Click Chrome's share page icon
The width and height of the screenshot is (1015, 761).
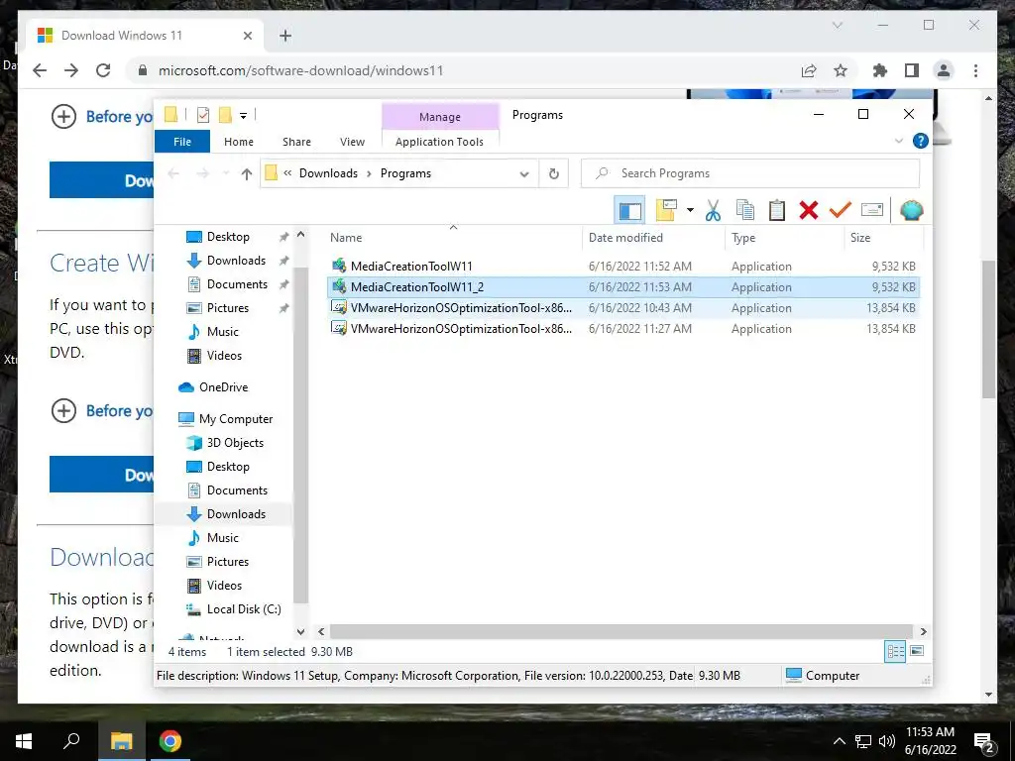[x=809, y=70]
